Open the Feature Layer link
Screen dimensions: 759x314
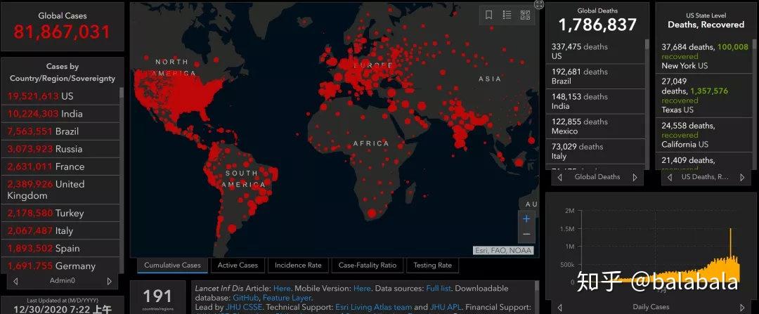[x=287, y=298]
